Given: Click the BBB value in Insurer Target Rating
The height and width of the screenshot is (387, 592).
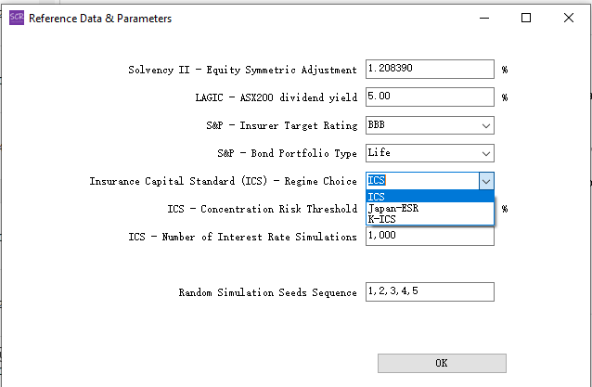Looking at the screenshot, I should (x=377, y=125).
